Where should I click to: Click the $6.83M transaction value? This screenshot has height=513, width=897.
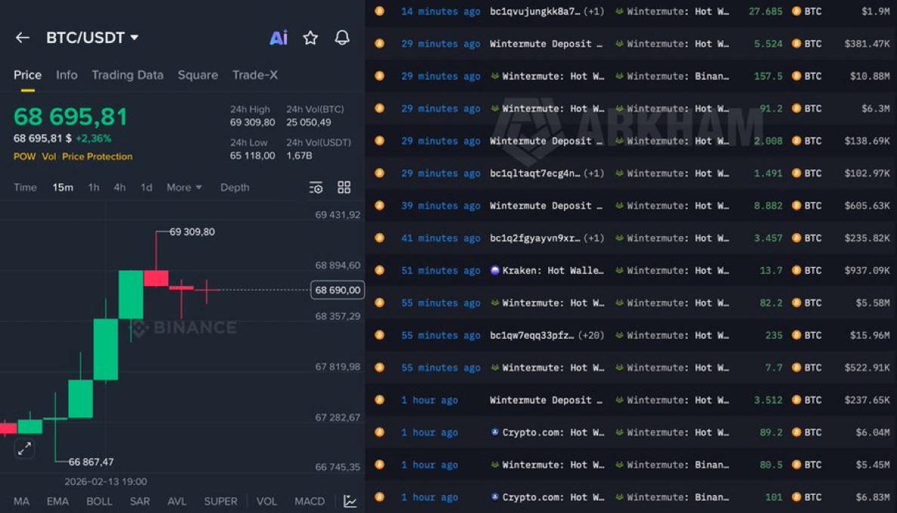click(872, 497)
